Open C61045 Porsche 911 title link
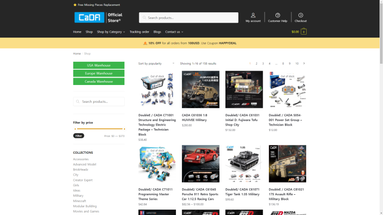The image size is (383, 215). pos(200,194)
